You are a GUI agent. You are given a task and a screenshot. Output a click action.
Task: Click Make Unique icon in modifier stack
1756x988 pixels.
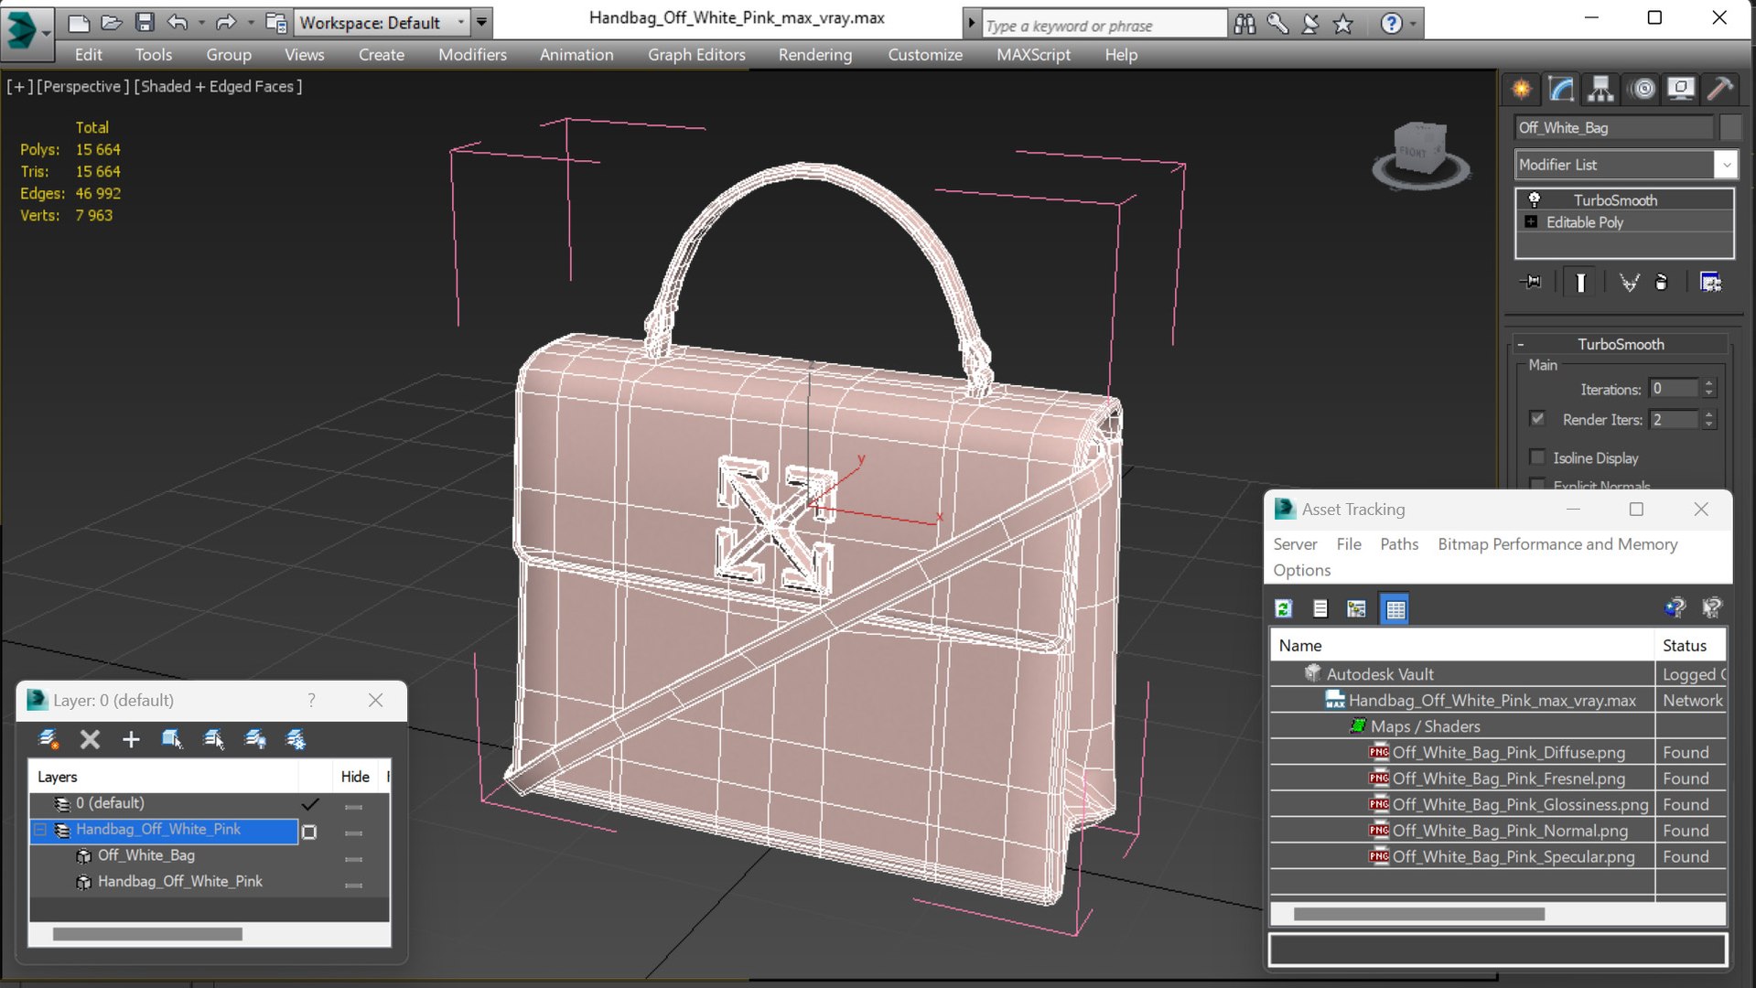tap(1629, 282)
